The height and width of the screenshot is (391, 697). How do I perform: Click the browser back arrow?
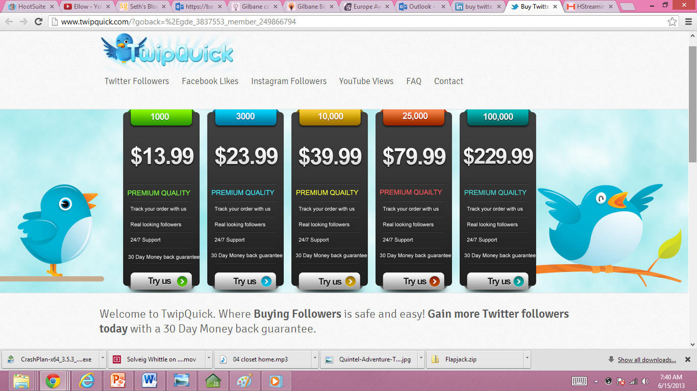point(9,22)
